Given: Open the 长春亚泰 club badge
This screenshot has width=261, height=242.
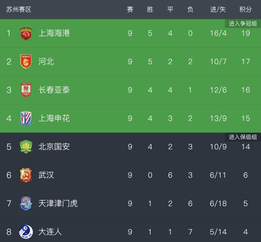Looking at the screenshot, I should tap(26, 90).
